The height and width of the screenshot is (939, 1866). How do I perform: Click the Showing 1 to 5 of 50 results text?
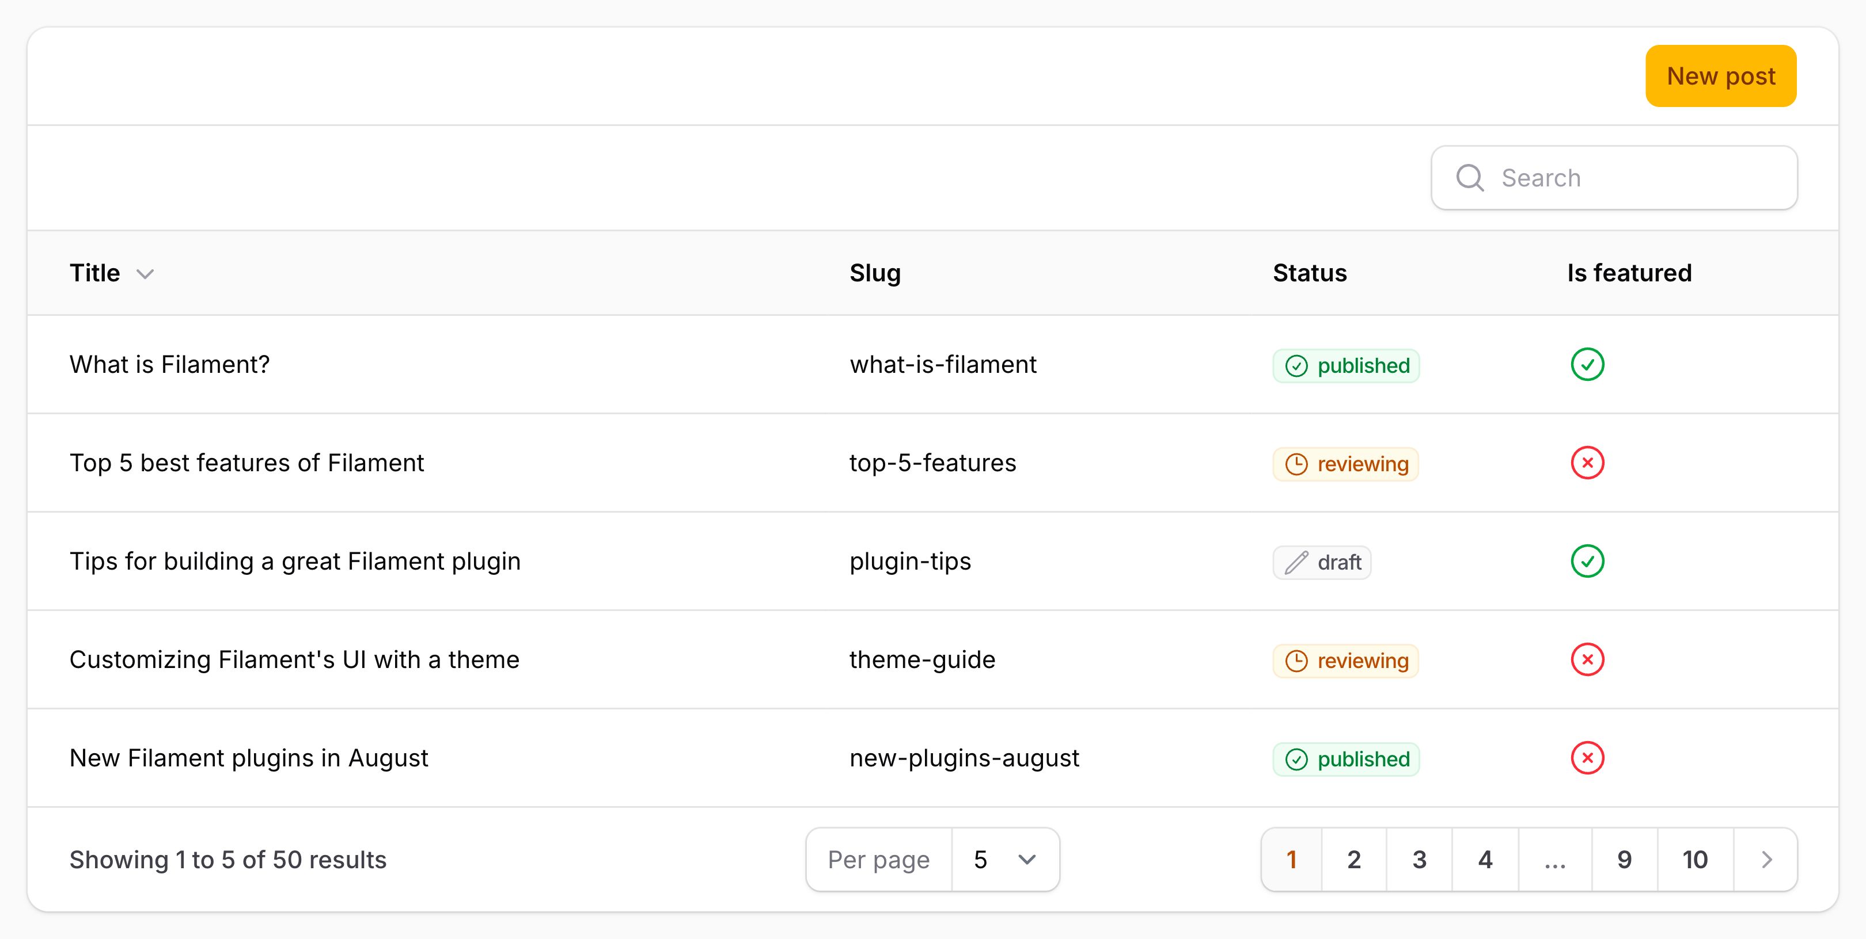click(228, 860)
